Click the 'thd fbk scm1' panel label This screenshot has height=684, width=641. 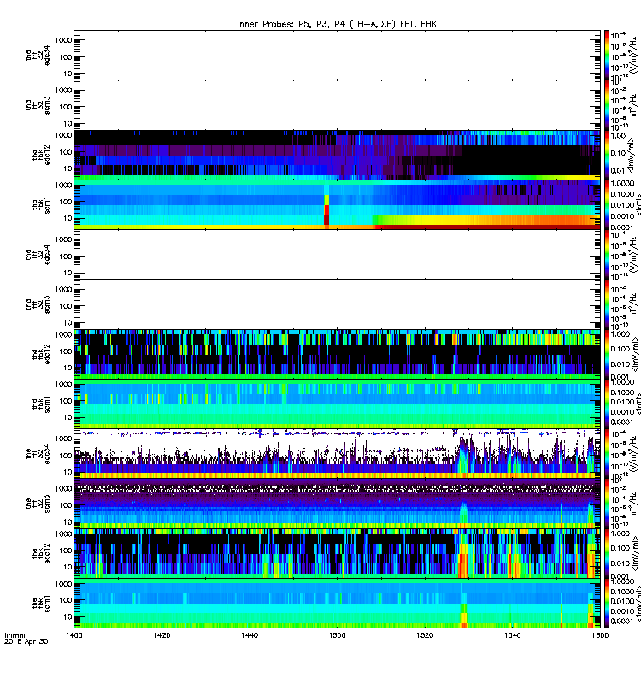[41, 404]
